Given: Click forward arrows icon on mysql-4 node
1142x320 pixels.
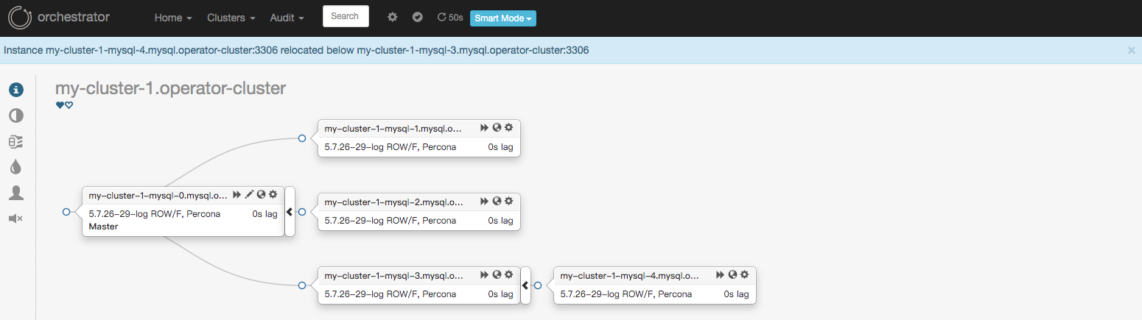Looking at the screenshot, I should click(720, 274).
